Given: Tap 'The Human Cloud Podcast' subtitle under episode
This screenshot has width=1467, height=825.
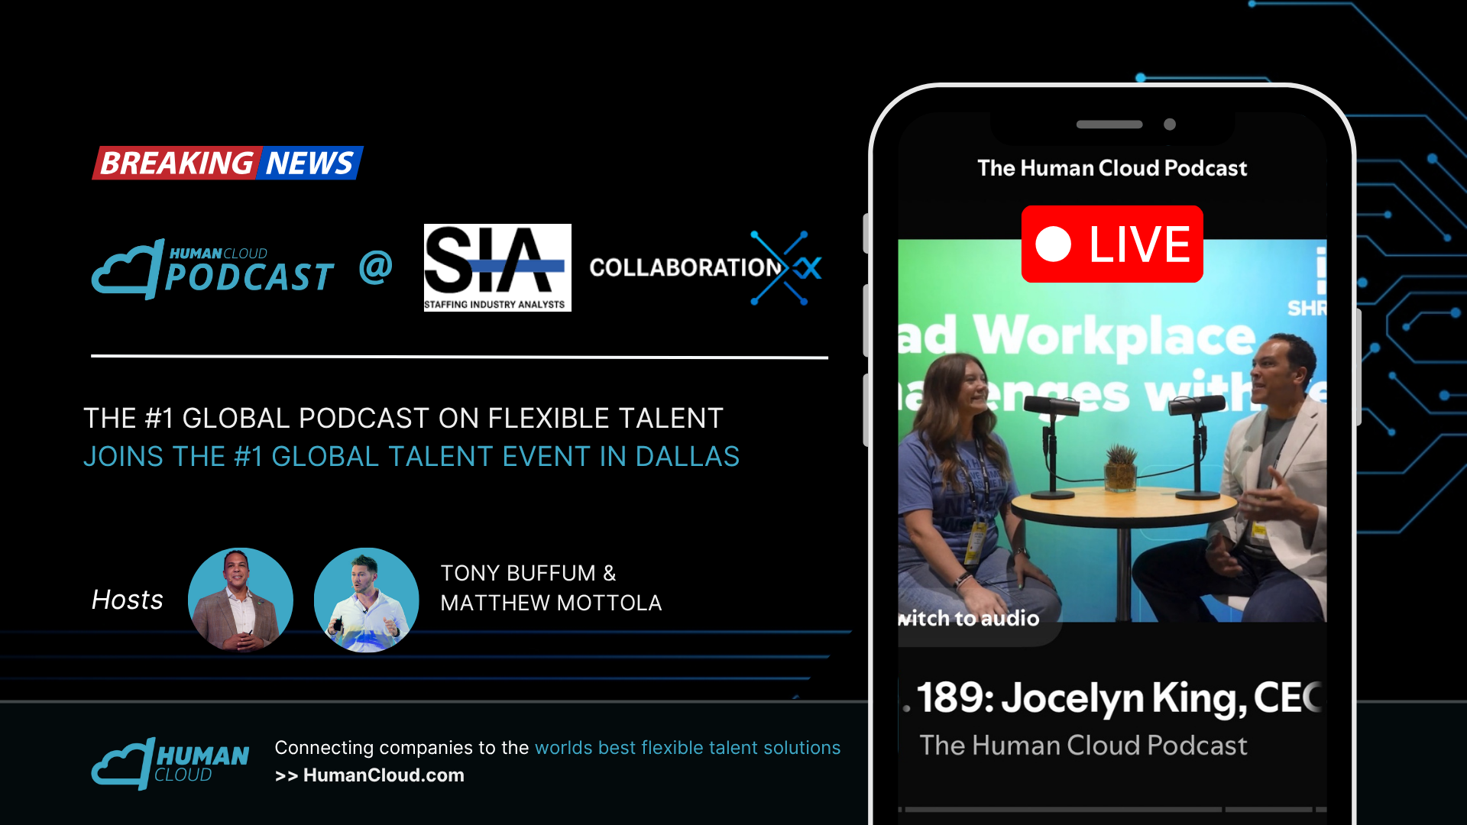Looking at the screenshot, I should click(x=1083, y=745).
